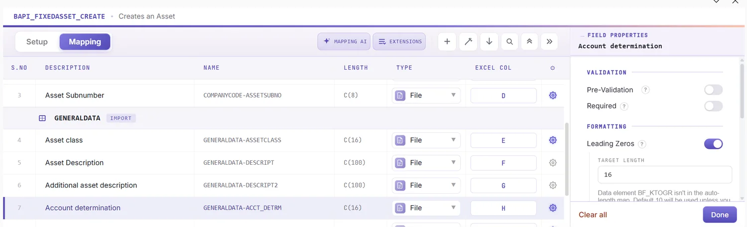Click Excel column field H
Image resolution: width=747 pixels, height=227 pixels.
pyautogui.click(x=503, y=208)
